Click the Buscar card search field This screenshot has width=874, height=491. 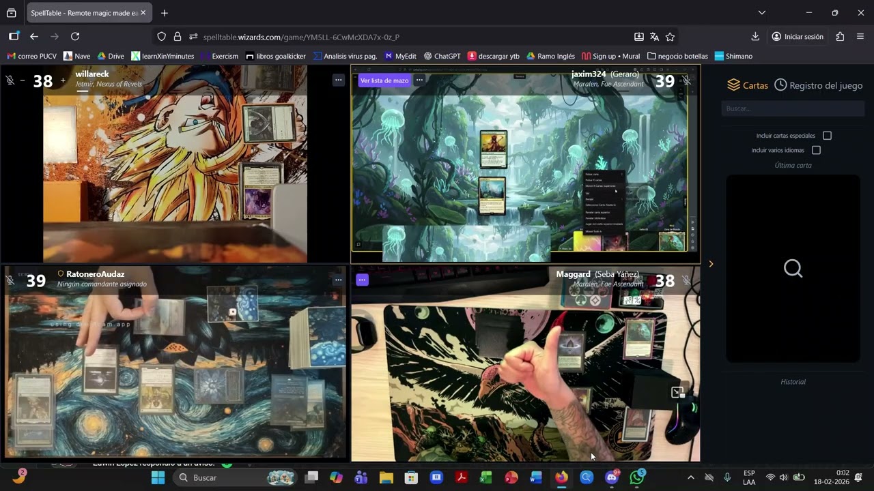793,108
